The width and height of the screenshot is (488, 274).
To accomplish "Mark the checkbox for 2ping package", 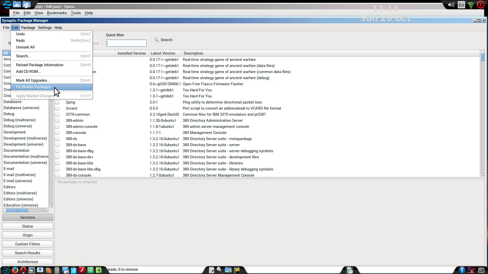I will [x=57, y=102].
